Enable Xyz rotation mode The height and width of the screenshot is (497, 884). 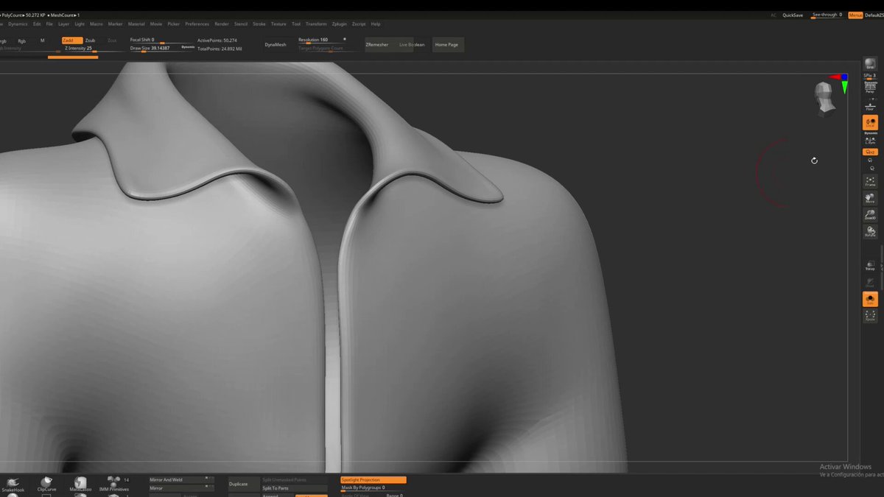point(870,152)
